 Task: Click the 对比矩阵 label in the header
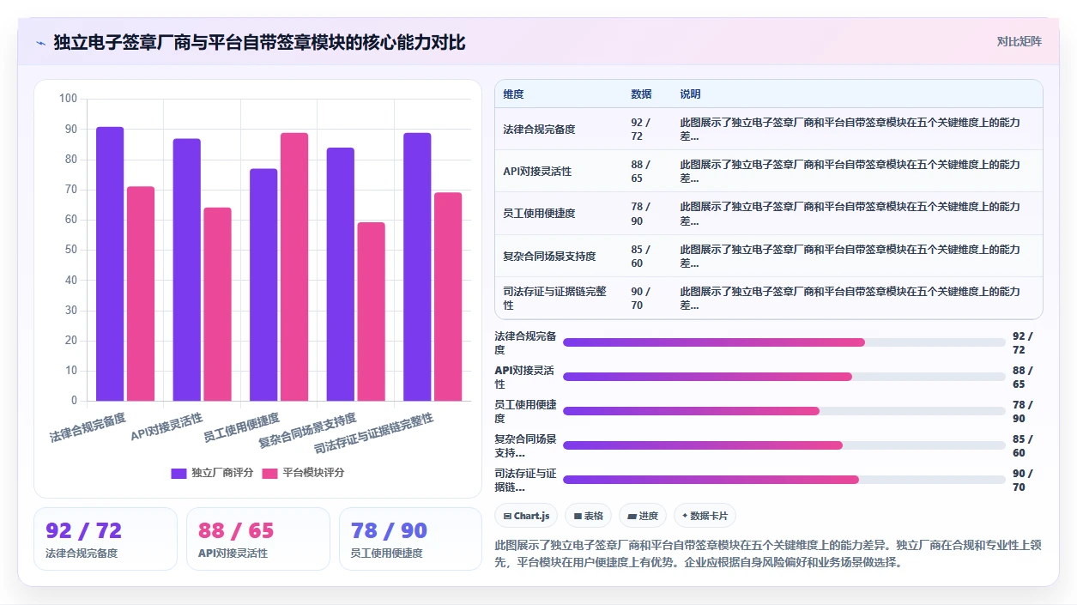pos(1020,41)
